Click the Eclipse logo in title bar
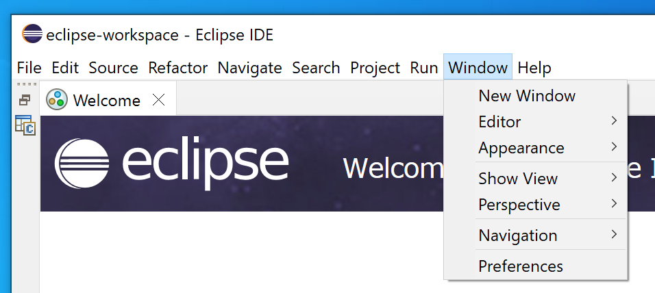Screen dimensions: 655x293 coord(32,34)
